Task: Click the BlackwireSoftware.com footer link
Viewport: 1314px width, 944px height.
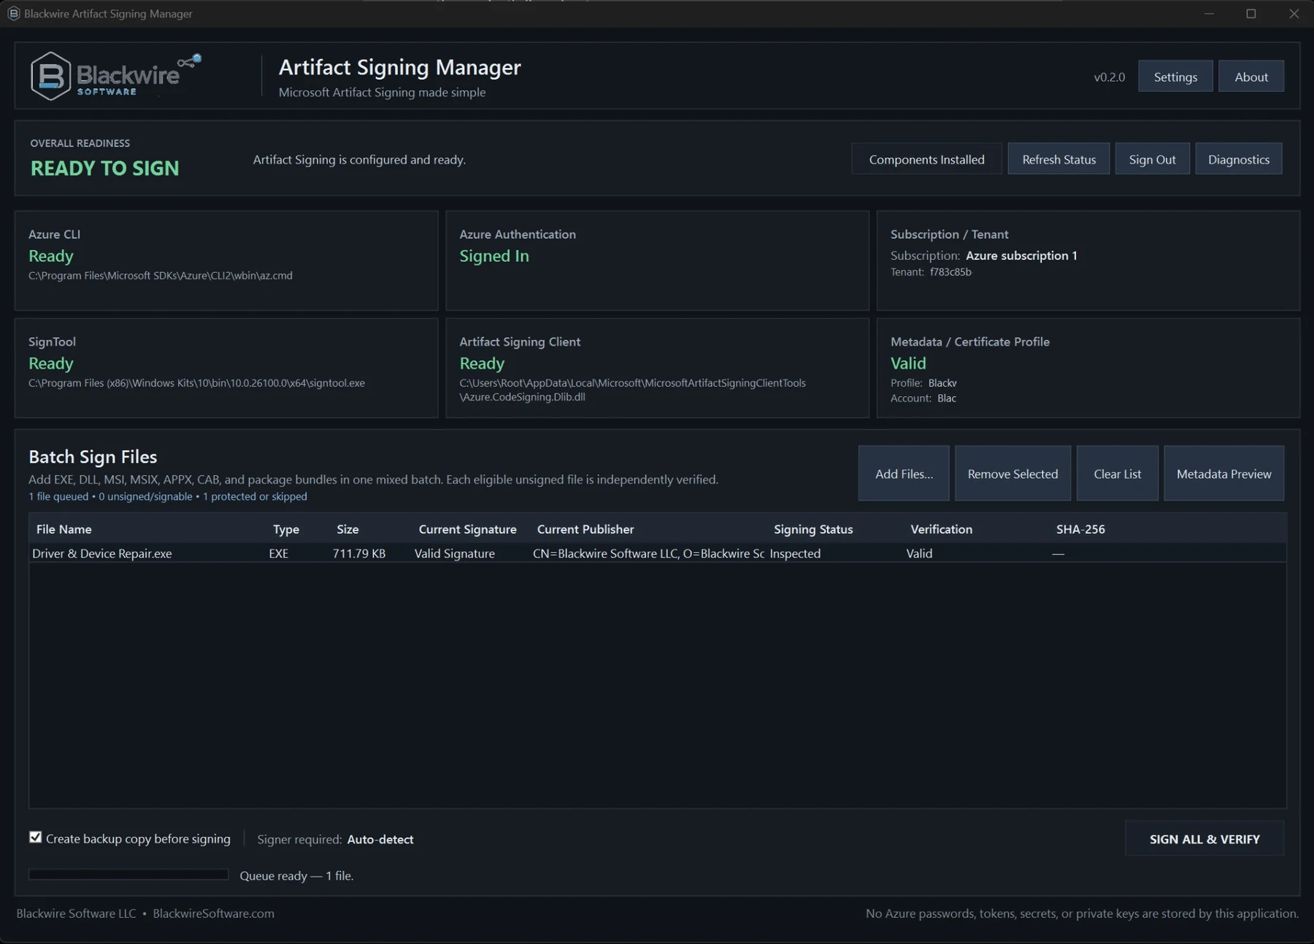Action: [213, 913]
